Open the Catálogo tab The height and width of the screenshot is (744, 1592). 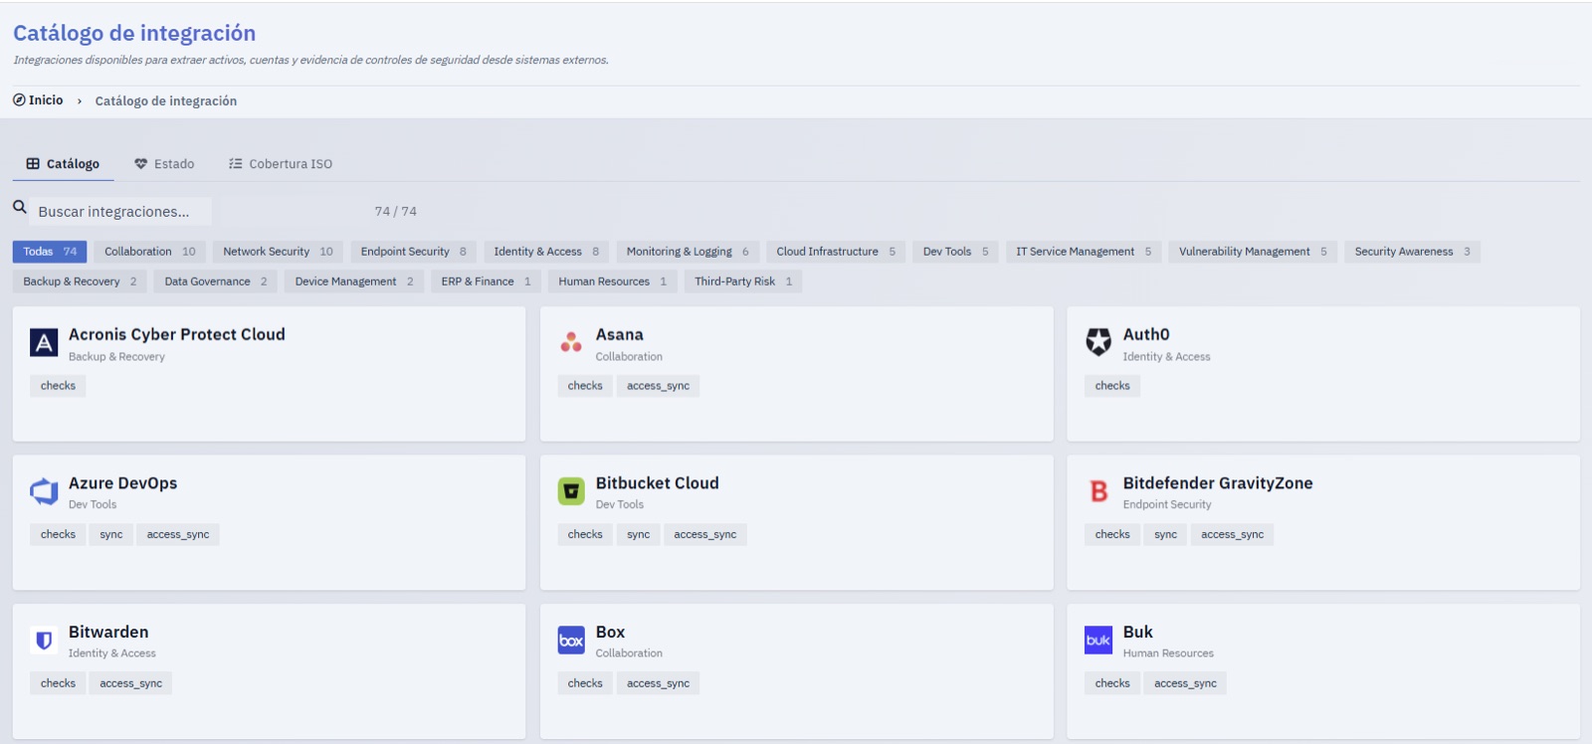[x=63, y=164]
